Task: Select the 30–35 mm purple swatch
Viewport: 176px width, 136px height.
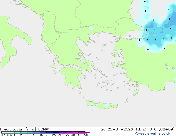Action: click(62, 132)
